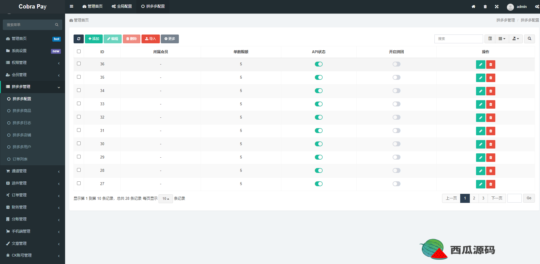Turn off the API状态 switch for row 36
540x264 pixels.
(x=319, y=64)
